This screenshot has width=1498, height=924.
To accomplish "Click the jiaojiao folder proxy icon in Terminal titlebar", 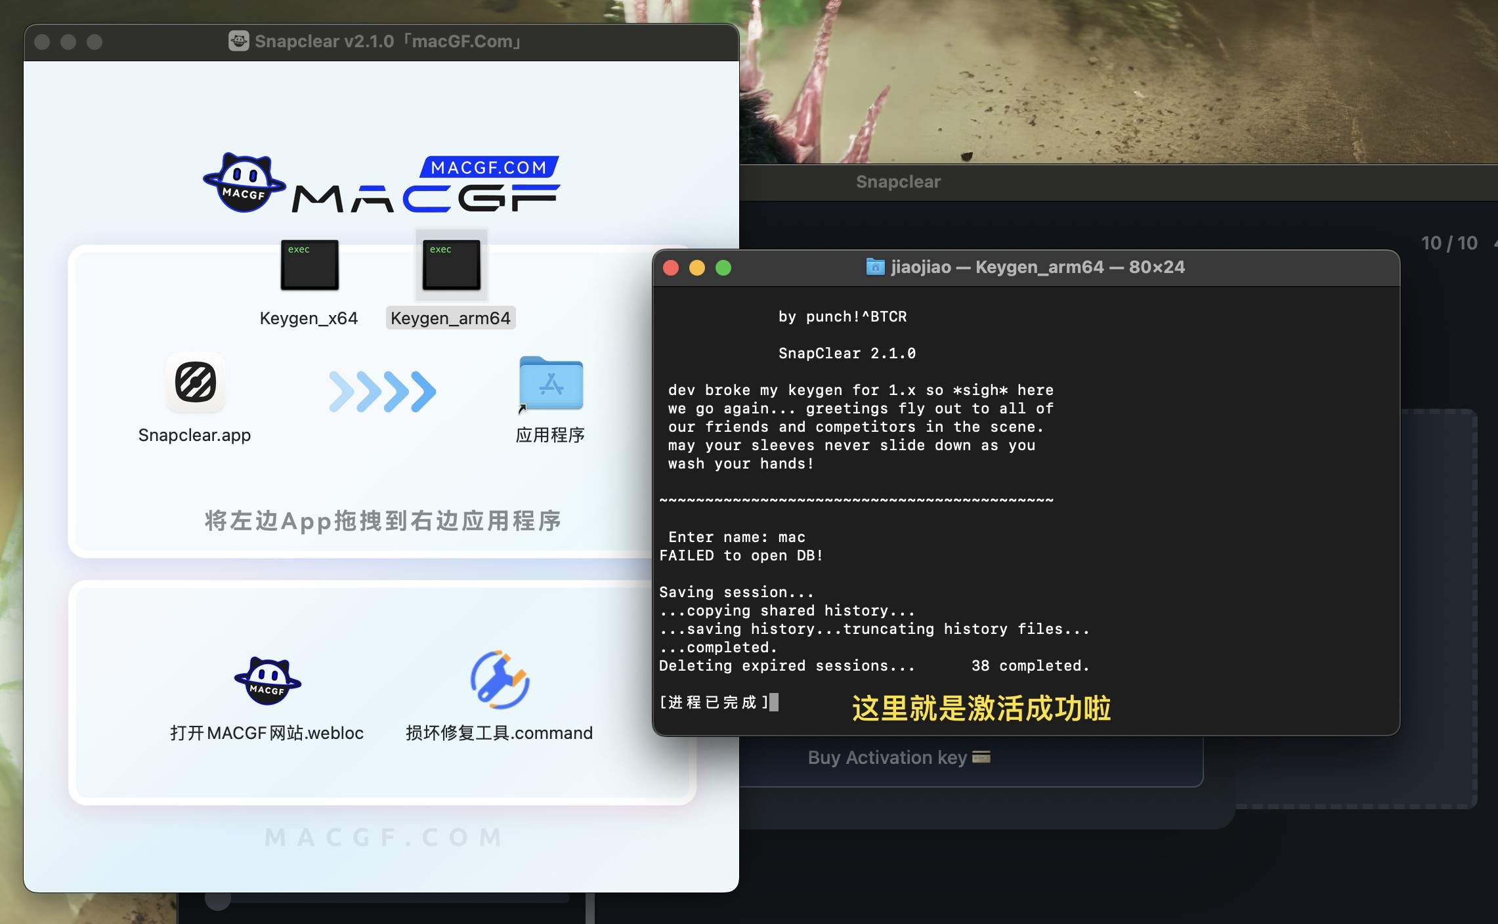I will click(875, 266).
